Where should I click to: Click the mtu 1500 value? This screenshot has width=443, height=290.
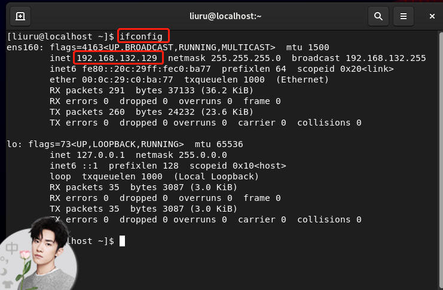pyautogui.click(x=308, y=47)
